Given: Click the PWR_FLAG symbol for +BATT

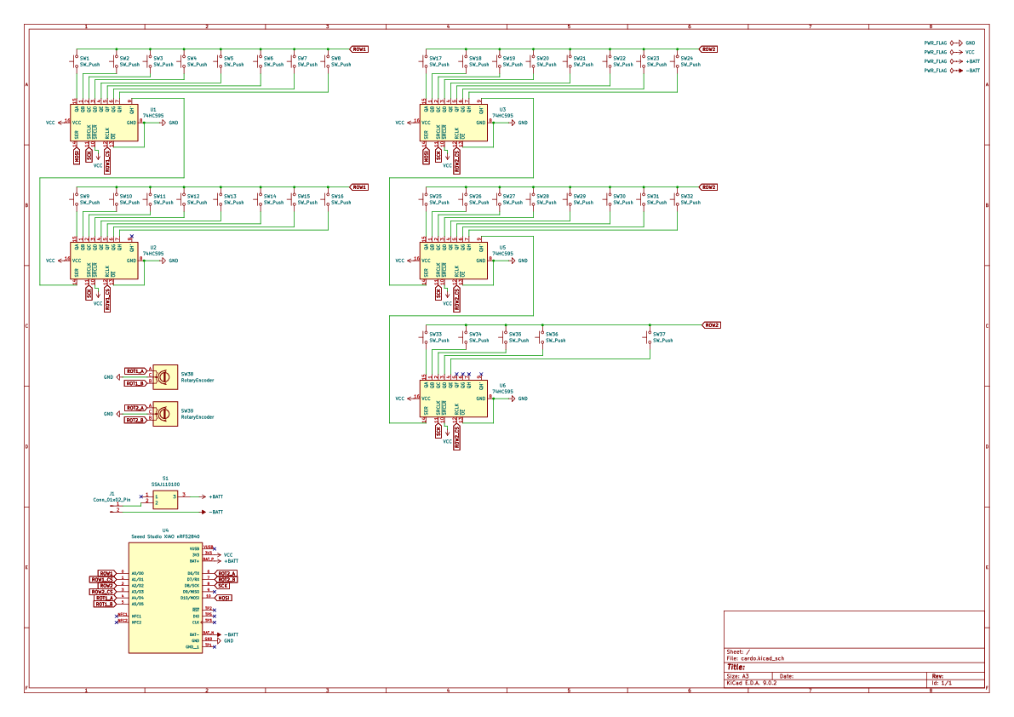Looking at the screenshot, I should coord(934,61).
